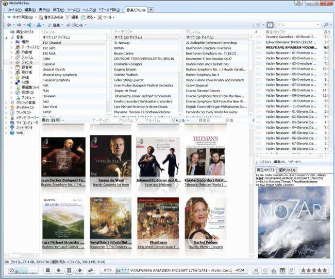335x279 pixels.
Task: Select album Crown Imperial
Action: click(216, 85)
